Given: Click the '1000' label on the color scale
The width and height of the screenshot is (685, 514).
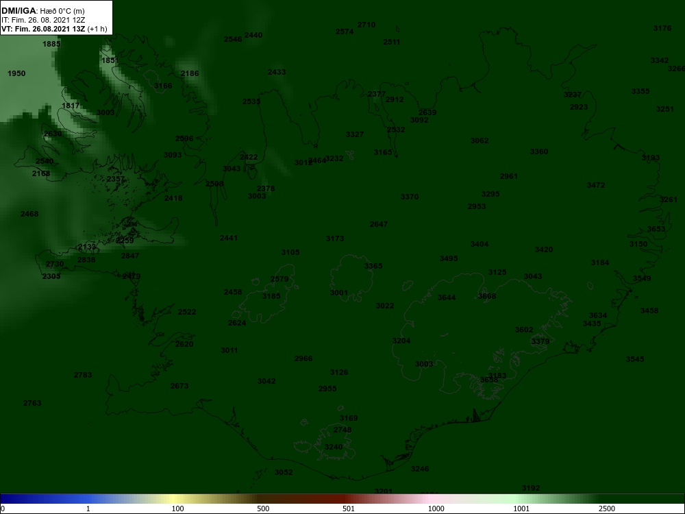Looking at the screenshot, I should [436, 509].
